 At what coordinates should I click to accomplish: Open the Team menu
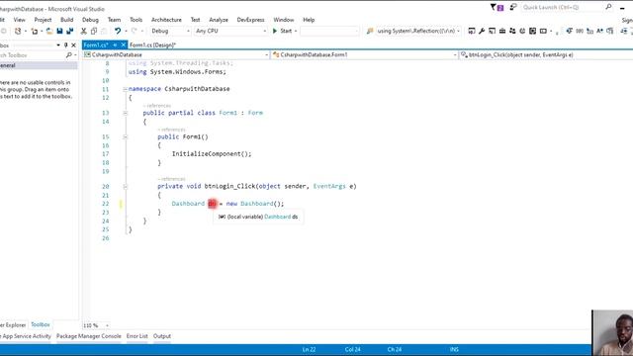(x=114, y=20)
